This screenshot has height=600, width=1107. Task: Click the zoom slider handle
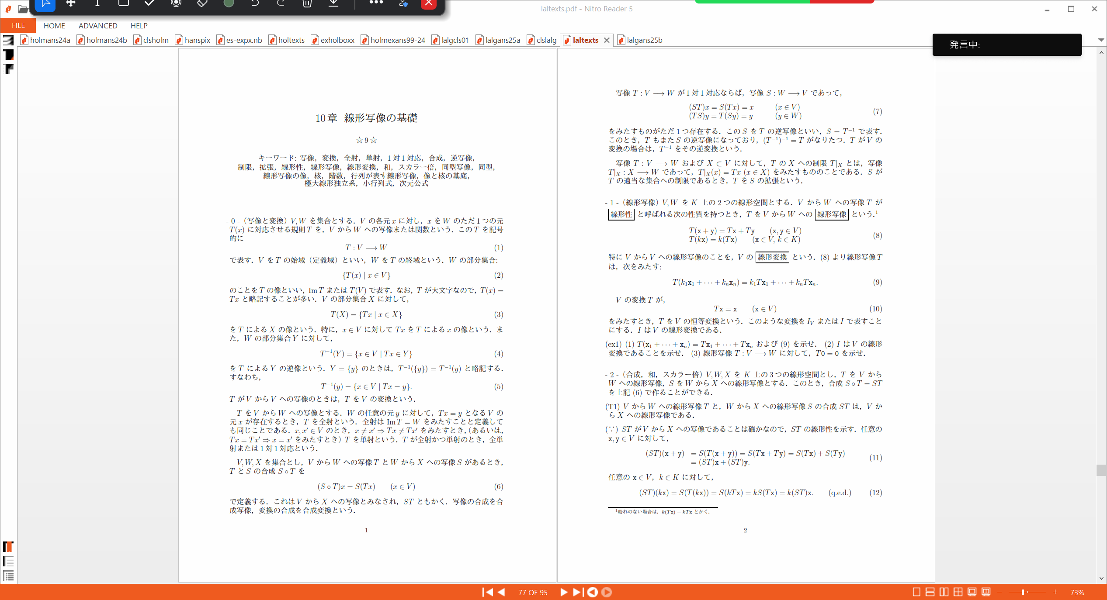(x=1023, y=592)
